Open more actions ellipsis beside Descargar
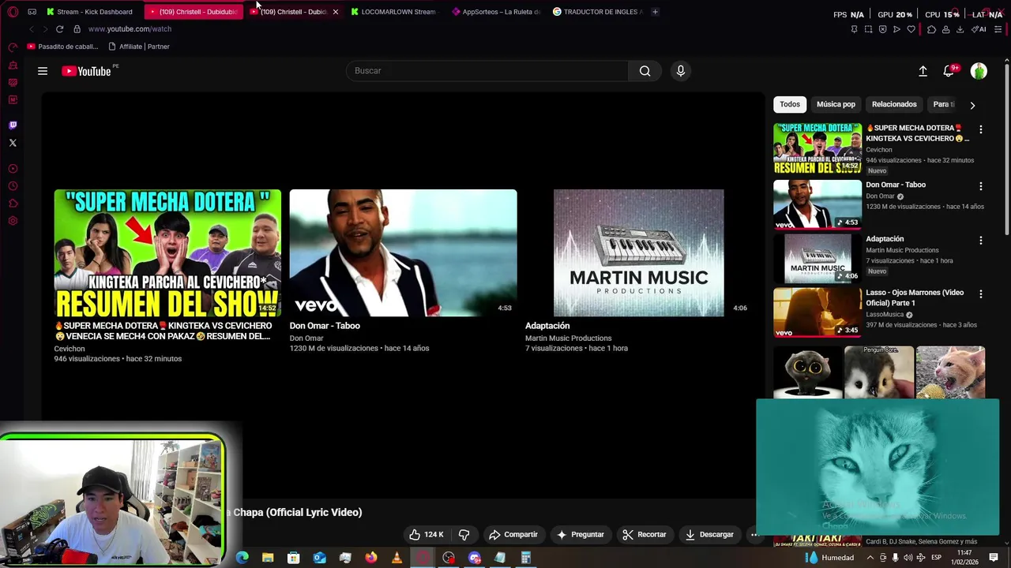1011x568 pixels. [x=754, y=534]
